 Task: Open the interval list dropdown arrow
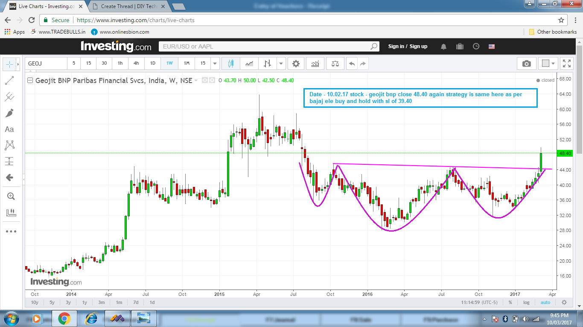point(215,63)
